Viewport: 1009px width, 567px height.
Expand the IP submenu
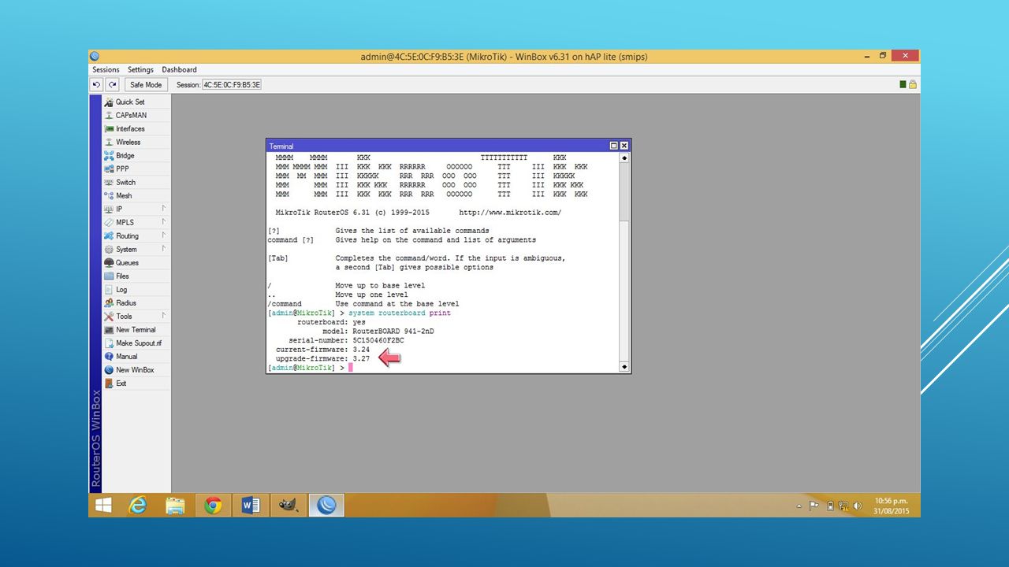coord(136,209)
